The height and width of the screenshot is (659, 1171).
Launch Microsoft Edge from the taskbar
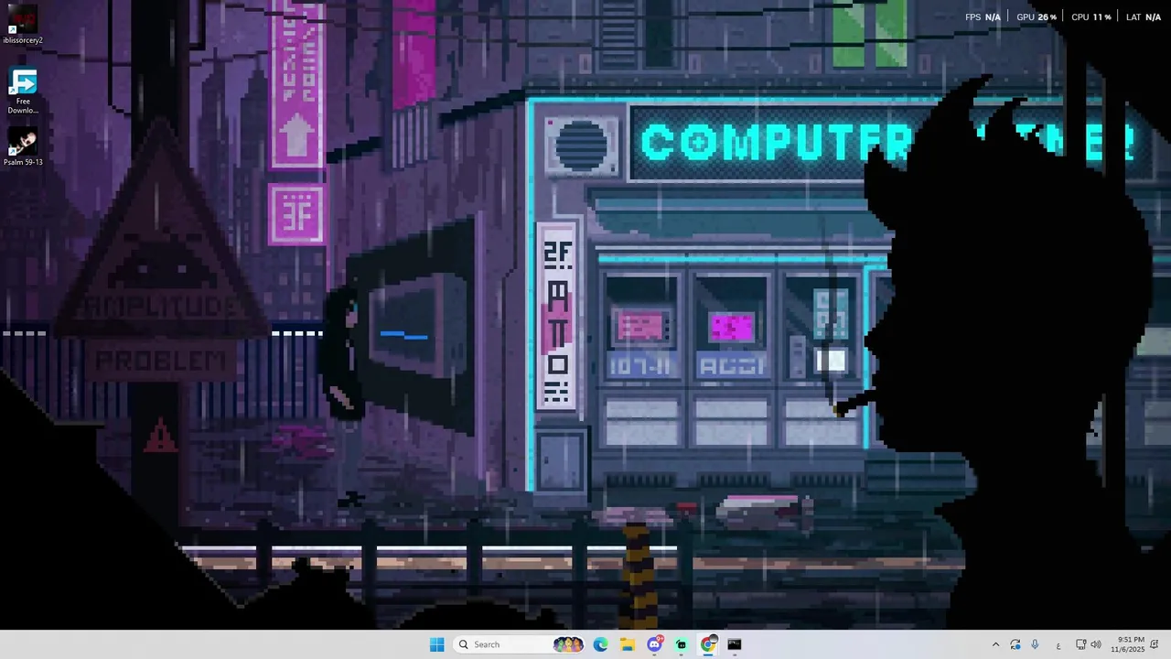600,644
